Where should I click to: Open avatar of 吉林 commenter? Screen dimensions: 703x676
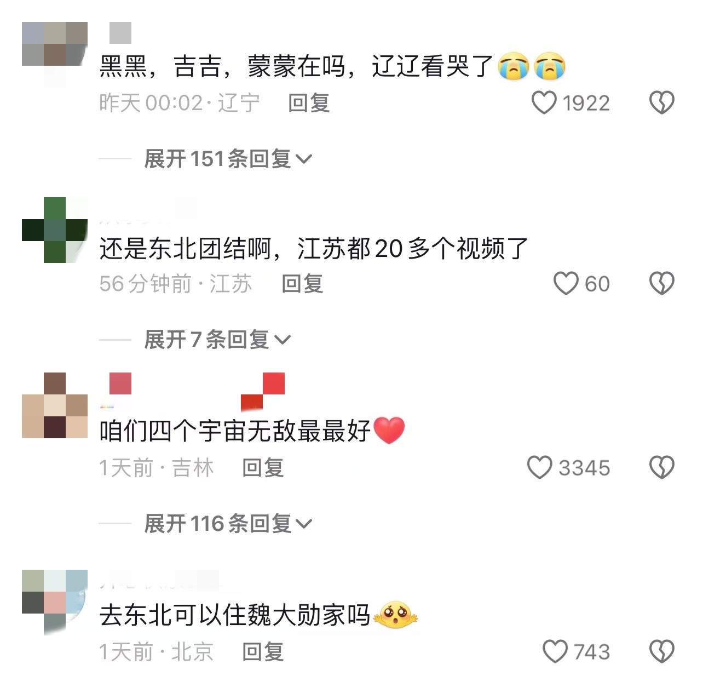point(55,405)
